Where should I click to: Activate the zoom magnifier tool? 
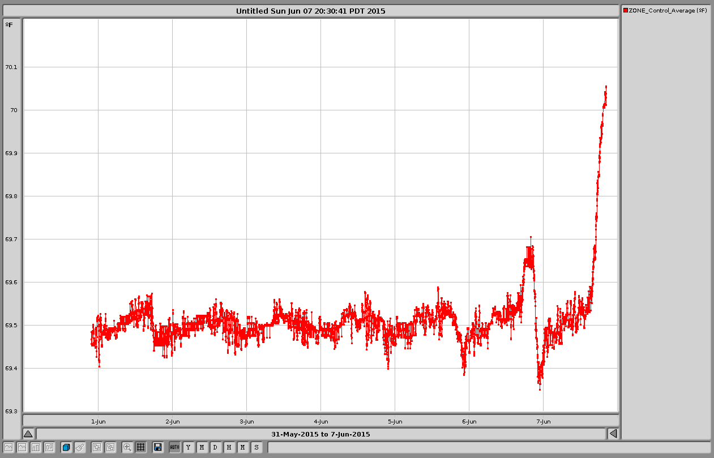[127, 447]
